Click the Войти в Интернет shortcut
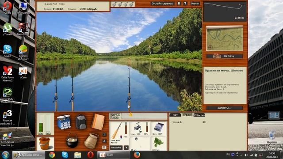Image resolution: width=283 pixels, height=159 pixels. 23,52
